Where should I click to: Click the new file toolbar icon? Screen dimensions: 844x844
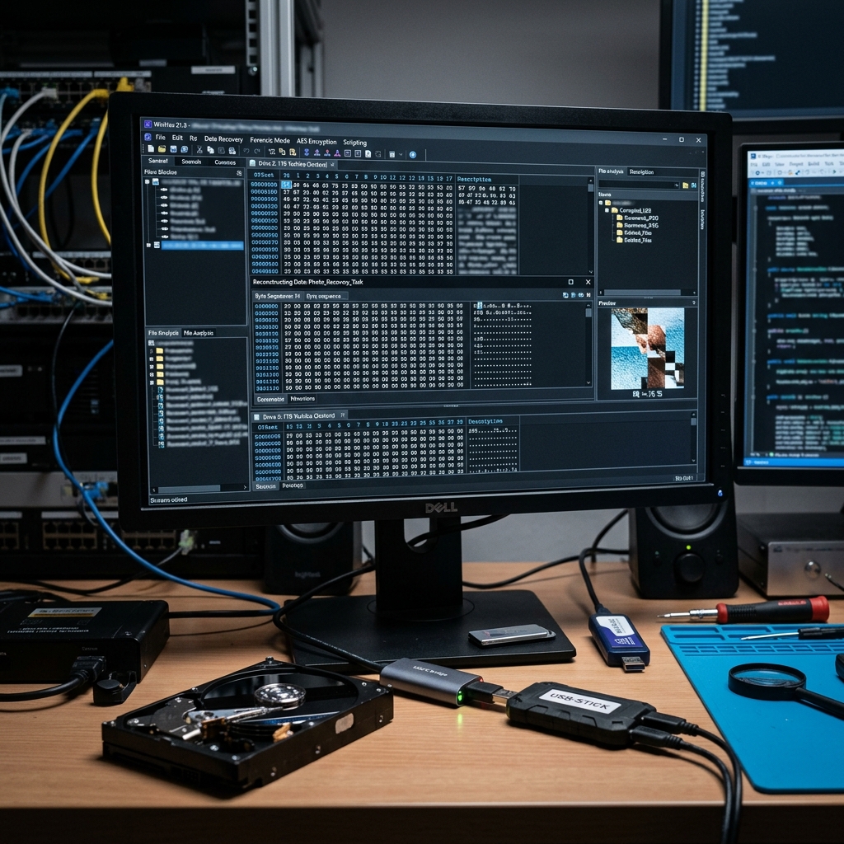tap(151, 149)
